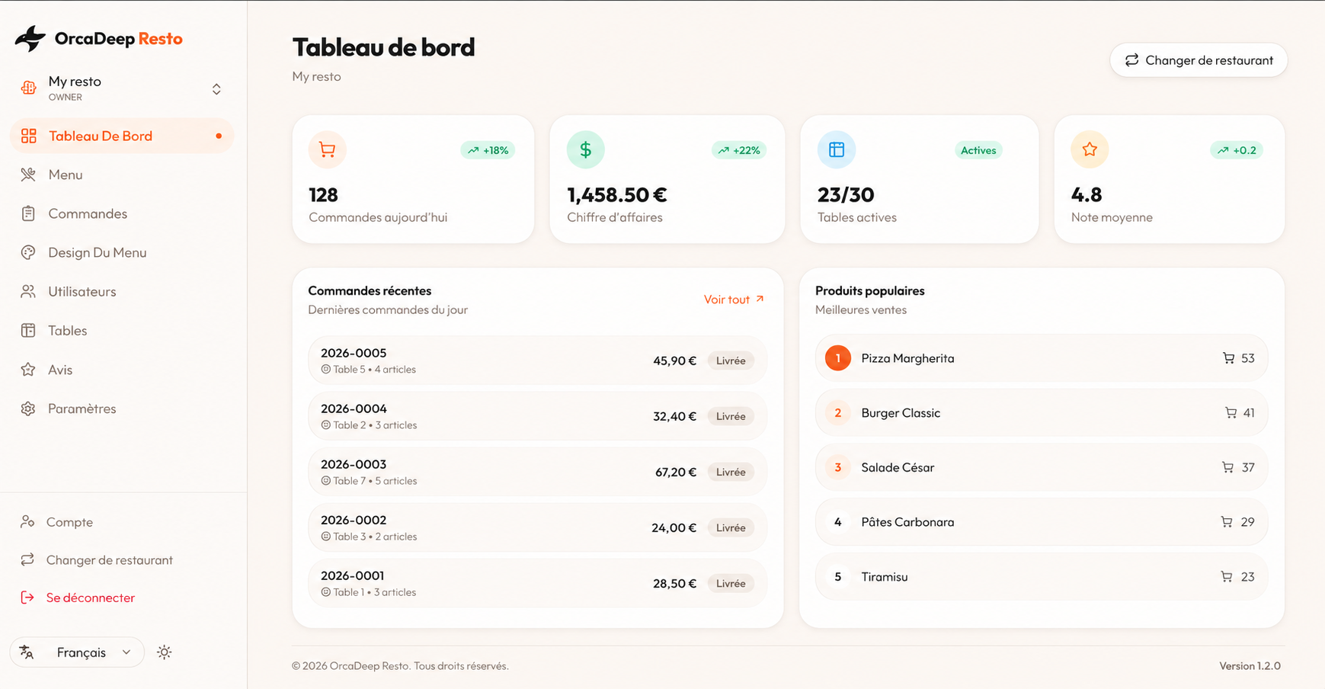
Task: Expand the My resto restaurant selector
Action: point(122,88)
